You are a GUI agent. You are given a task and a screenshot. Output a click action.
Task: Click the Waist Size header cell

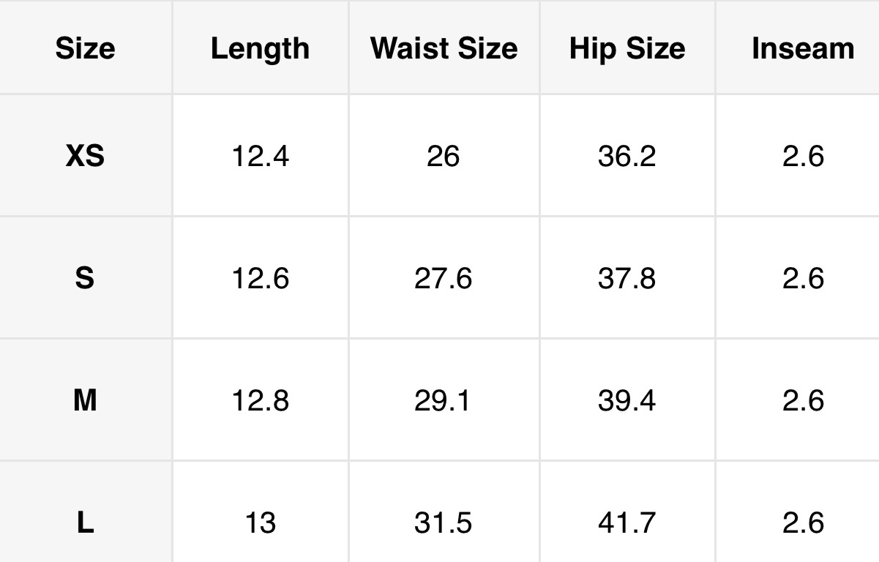coord(444,48)
